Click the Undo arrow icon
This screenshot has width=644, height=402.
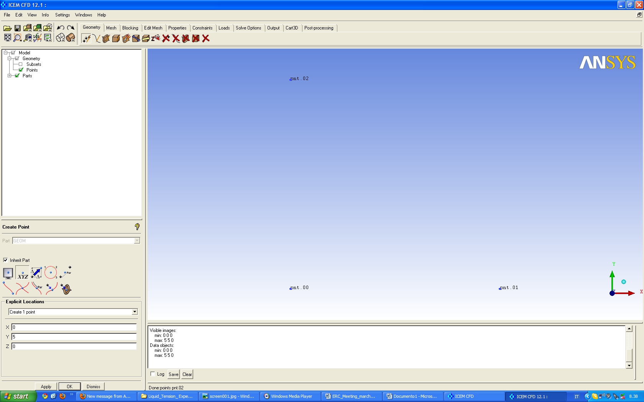[x=60, y=28]
